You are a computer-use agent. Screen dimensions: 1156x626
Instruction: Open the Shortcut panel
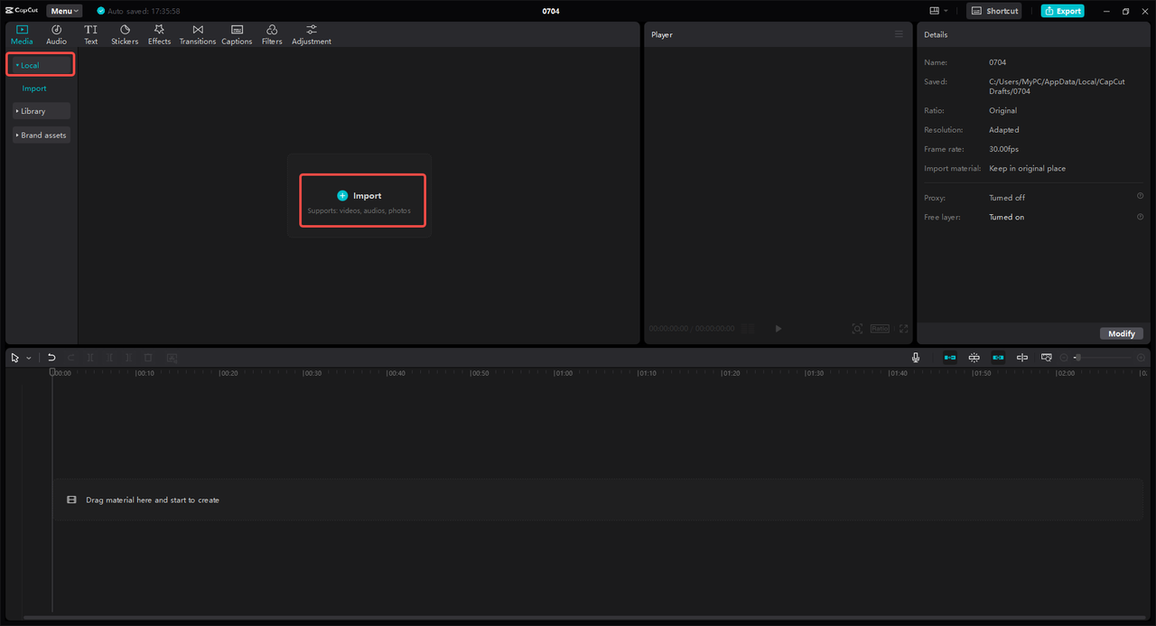993,11
